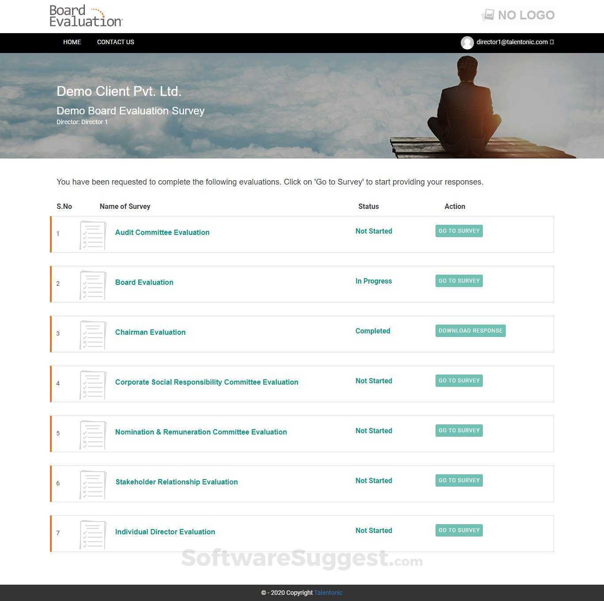Open the account dropdown next to director1@talentonic.com
Viewport: 604px width, 601px height.
[552, 42]
